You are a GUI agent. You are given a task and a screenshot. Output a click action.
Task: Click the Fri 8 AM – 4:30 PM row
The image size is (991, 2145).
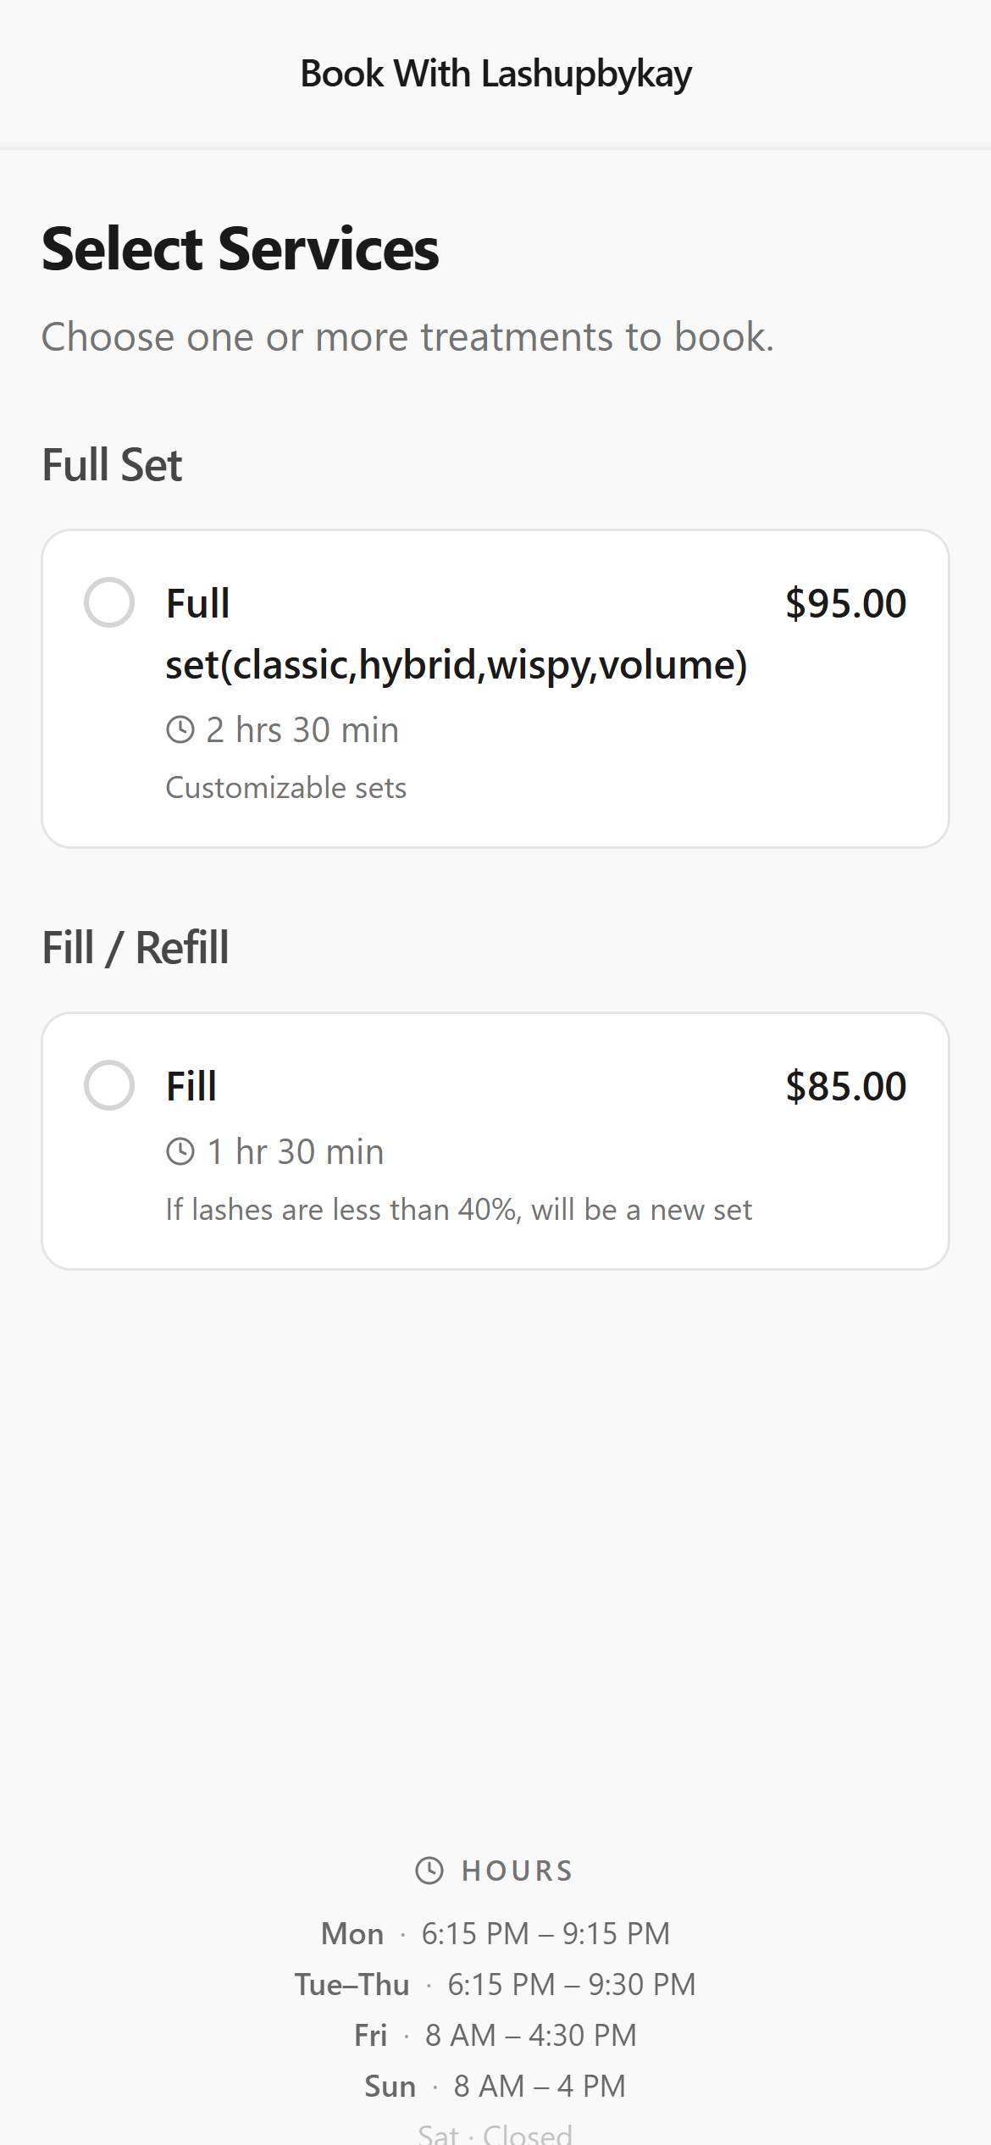tap(495, 2035)
